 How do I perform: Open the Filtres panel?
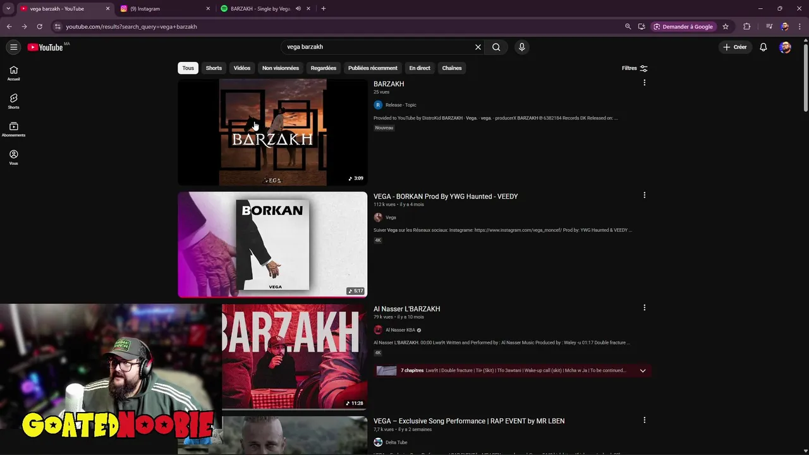point(635,68)
